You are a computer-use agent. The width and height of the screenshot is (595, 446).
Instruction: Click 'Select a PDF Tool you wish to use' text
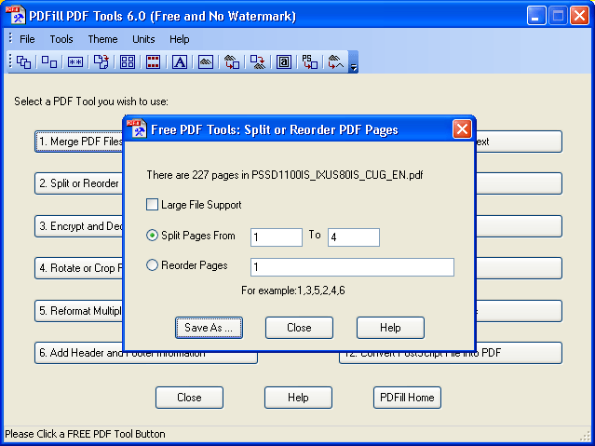coord(91,101)
